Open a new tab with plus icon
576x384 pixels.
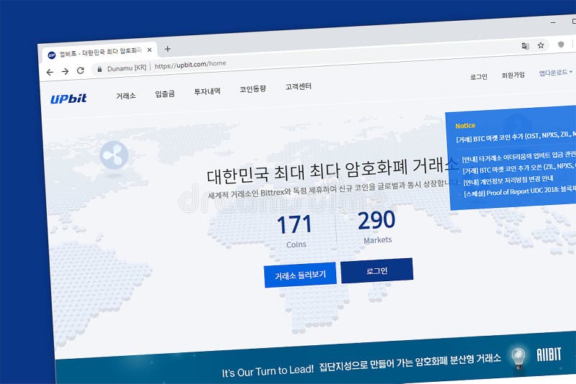168,49
